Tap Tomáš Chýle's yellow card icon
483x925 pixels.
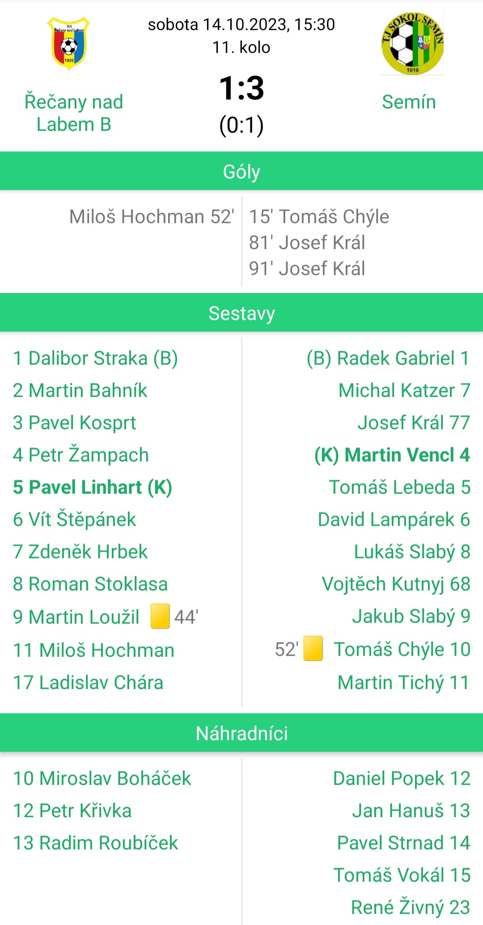[313, 649]
